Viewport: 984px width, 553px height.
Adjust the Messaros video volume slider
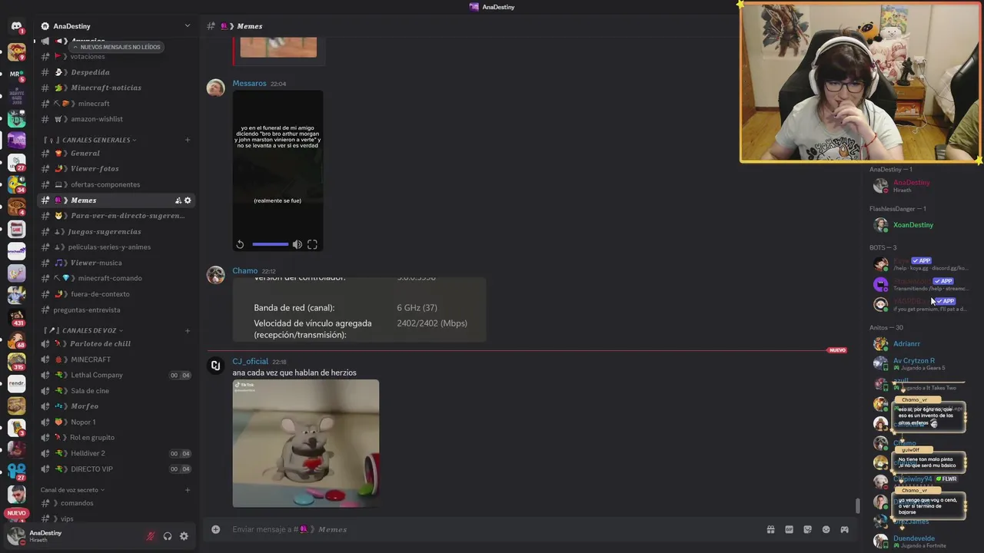pos(270,244)
